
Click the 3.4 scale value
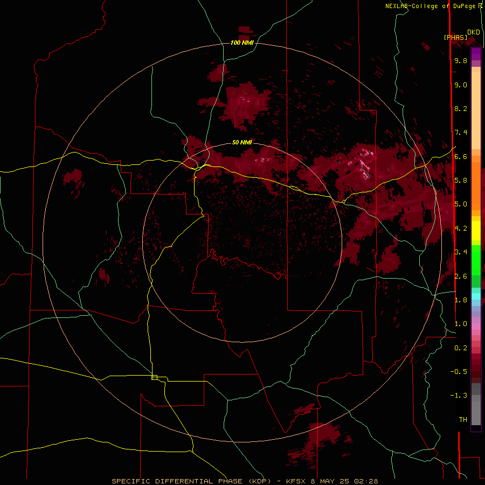click(x=461, y=252)
